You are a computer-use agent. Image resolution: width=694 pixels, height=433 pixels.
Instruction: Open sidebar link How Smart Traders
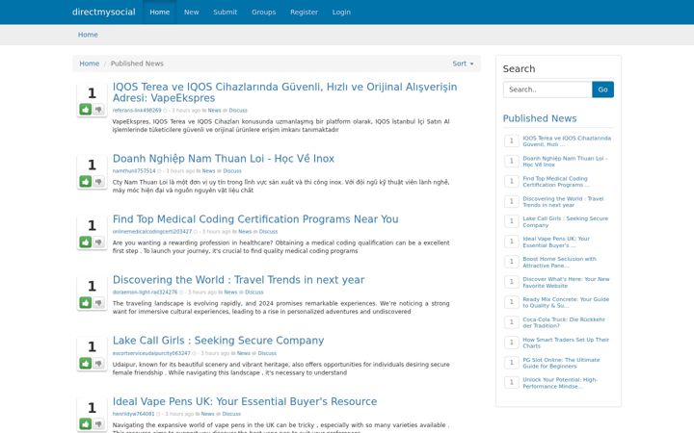(x=566, y=343)
